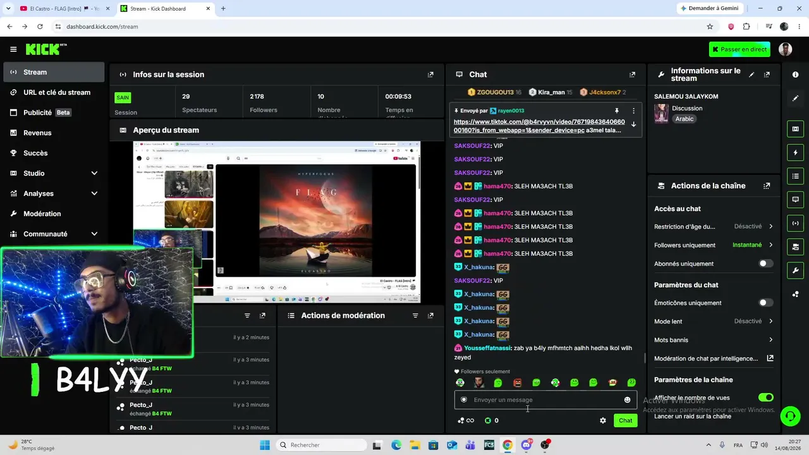
Task: Expand the Analyses sidebar section
Action: click(94, 193)
